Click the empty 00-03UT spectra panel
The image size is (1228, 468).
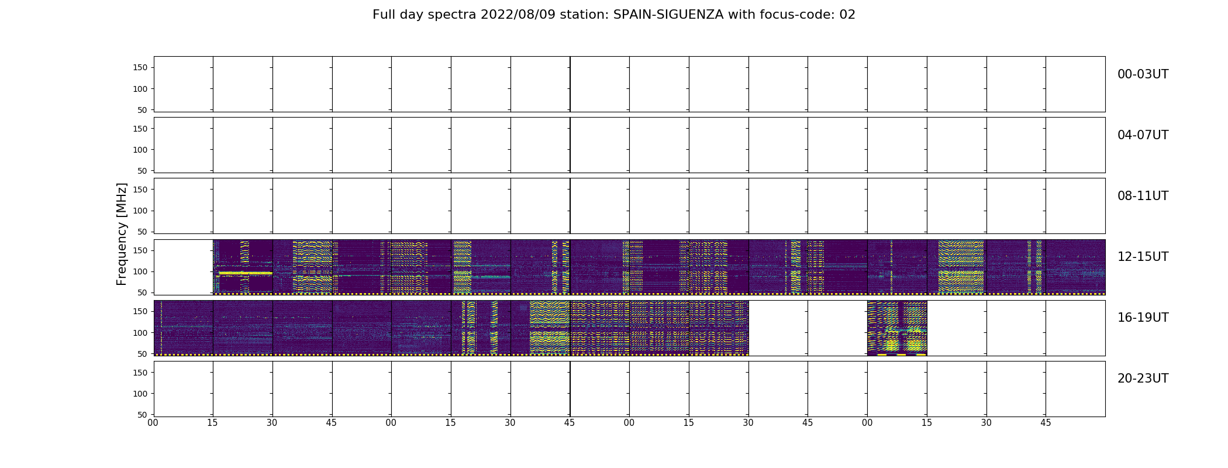629,84
